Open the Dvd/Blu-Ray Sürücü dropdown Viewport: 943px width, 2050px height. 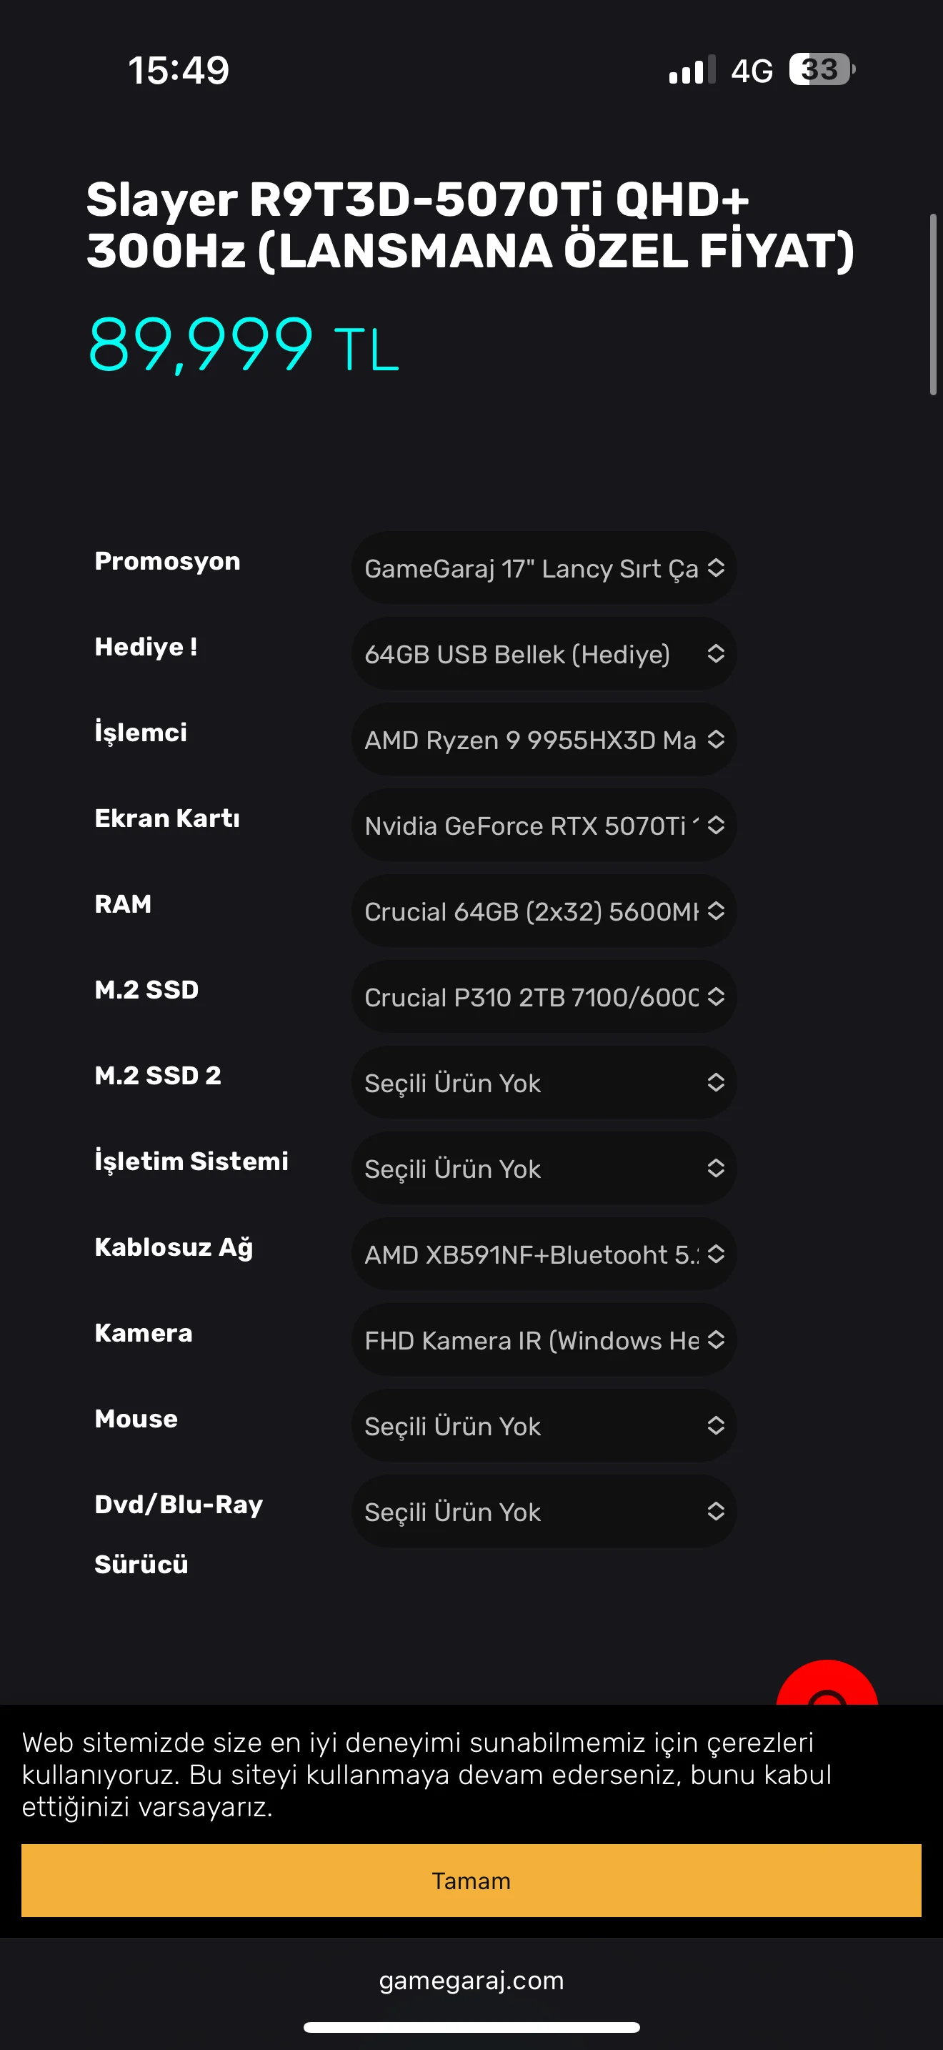click(x=544, y=1512)
